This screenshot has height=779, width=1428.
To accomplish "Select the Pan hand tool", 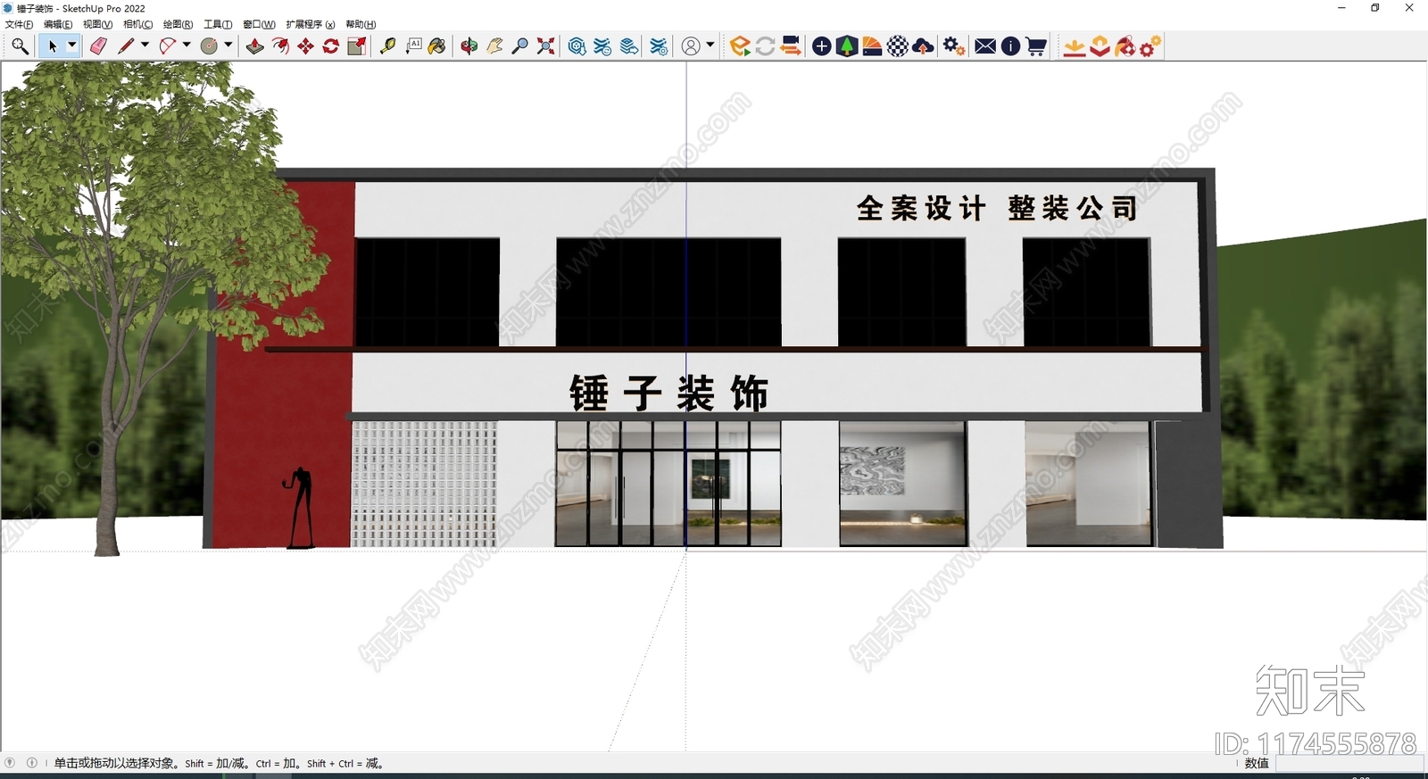I will point(494,46).
